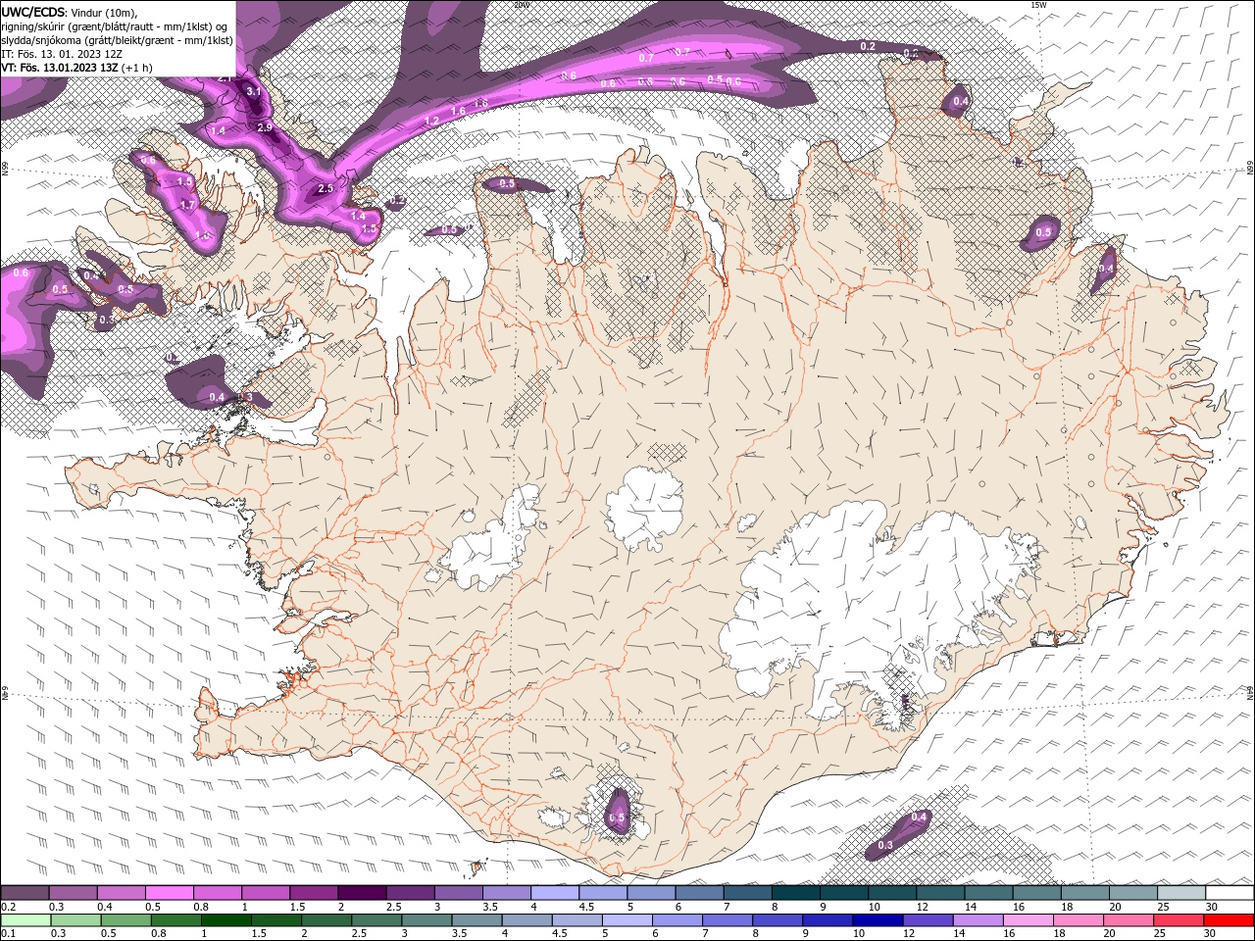The height and width of the screenshot is (941, 1255).
Task: Pick the white upper legend swatch labeled 30
Action: [1230, 893]
